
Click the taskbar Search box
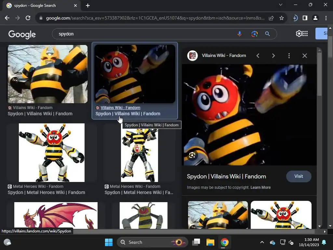coord(152,242)
